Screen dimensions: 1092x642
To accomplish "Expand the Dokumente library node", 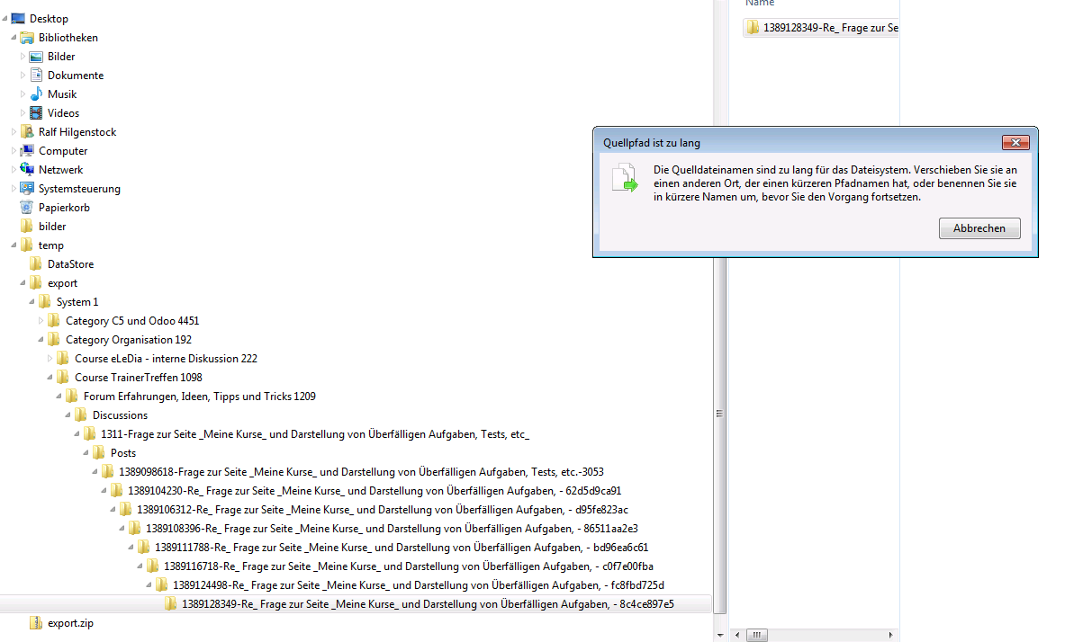I will coord(23,76).
